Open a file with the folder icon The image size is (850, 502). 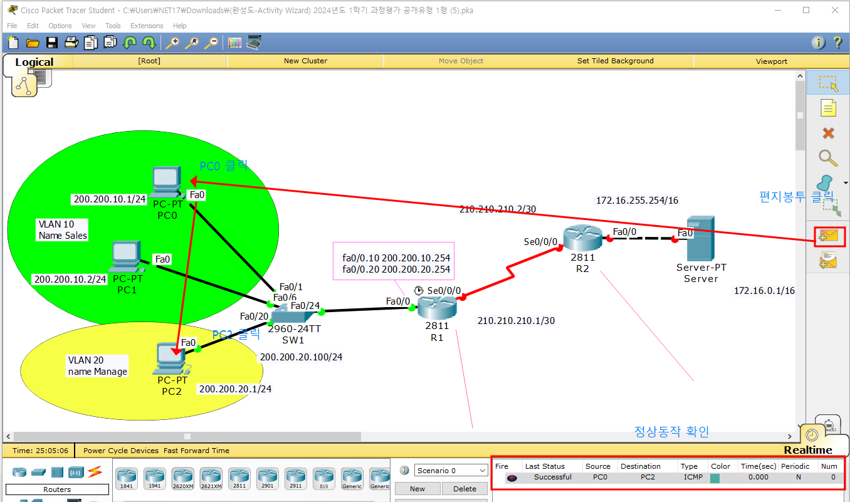pos(33,43)
